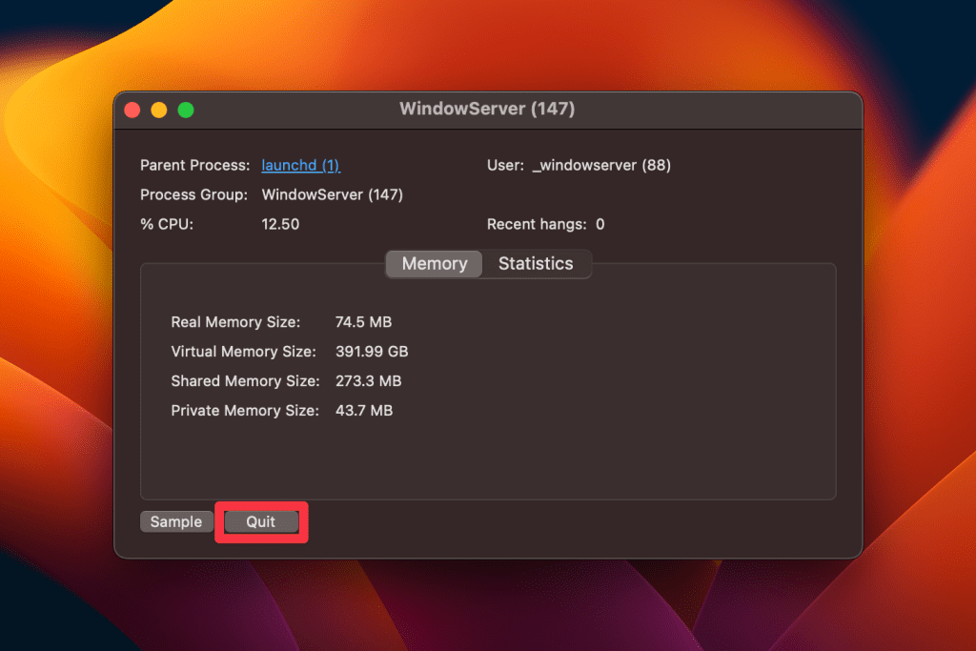Quit the WindowServer process
Viewport: 976px width, 651px height.
point(261,521)
